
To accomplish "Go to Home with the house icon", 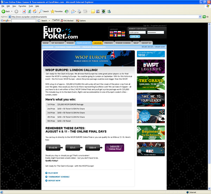I will point(35,12).
